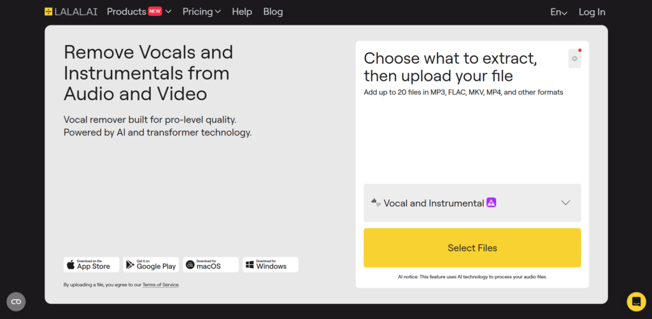Click the Download for Windows badge
The image size is (652, 319).
[270, 264]
